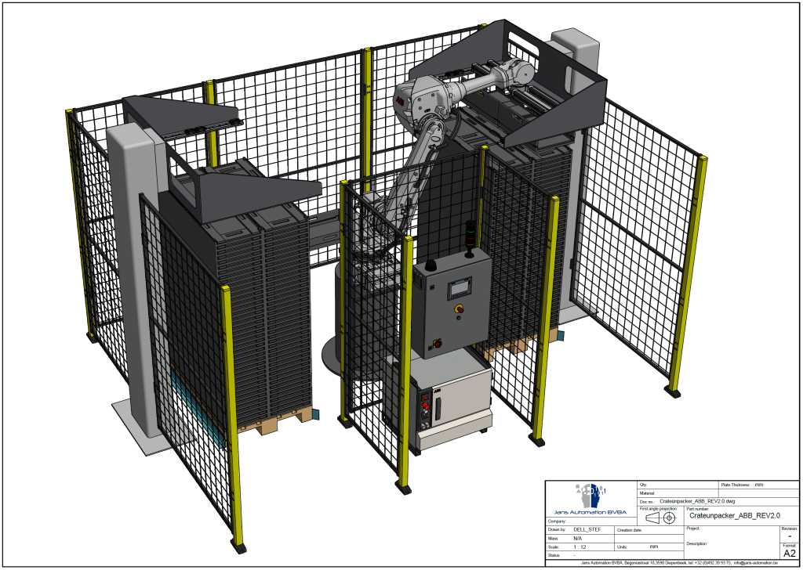Click the red buttons on ABB controller

coord(426,406)
